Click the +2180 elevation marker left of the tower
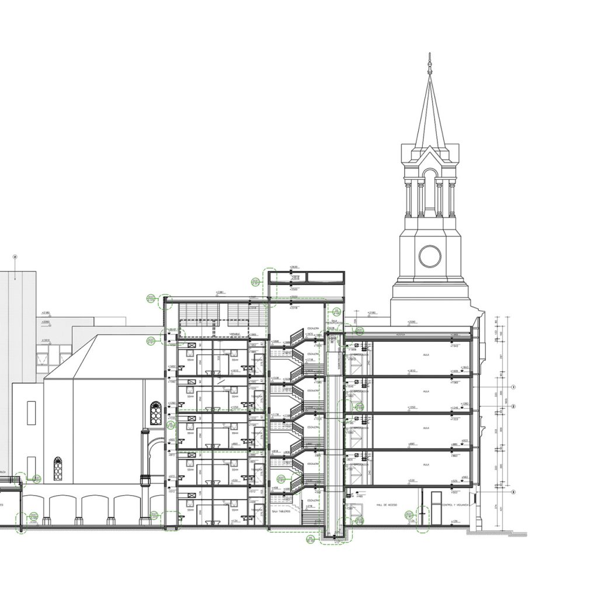This screenshot has height=598, width=598. point(371,314)
